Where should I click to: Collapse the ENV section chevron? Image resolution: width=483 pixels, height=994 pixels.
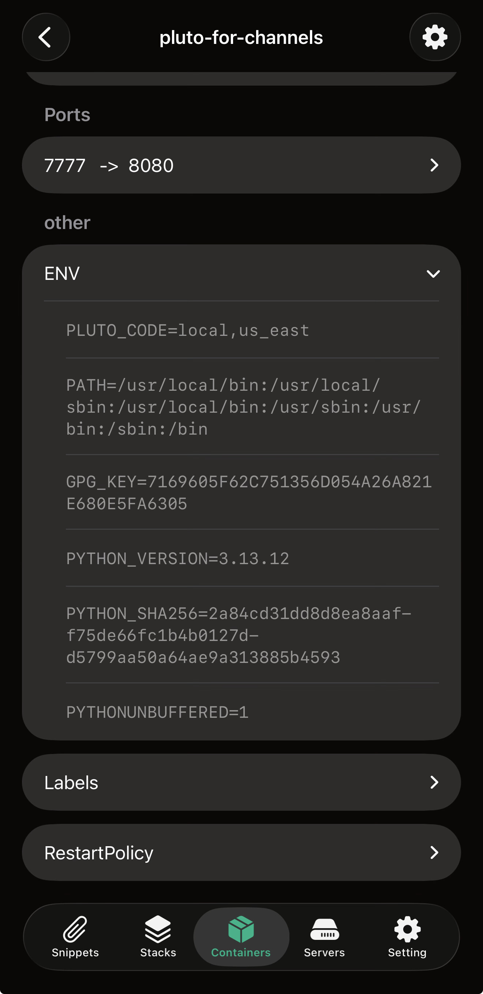pos(433,274)
